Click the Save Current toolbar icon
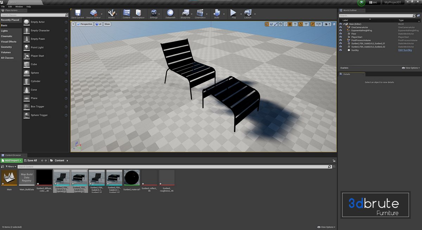The image size is (422, 230). 77,13
